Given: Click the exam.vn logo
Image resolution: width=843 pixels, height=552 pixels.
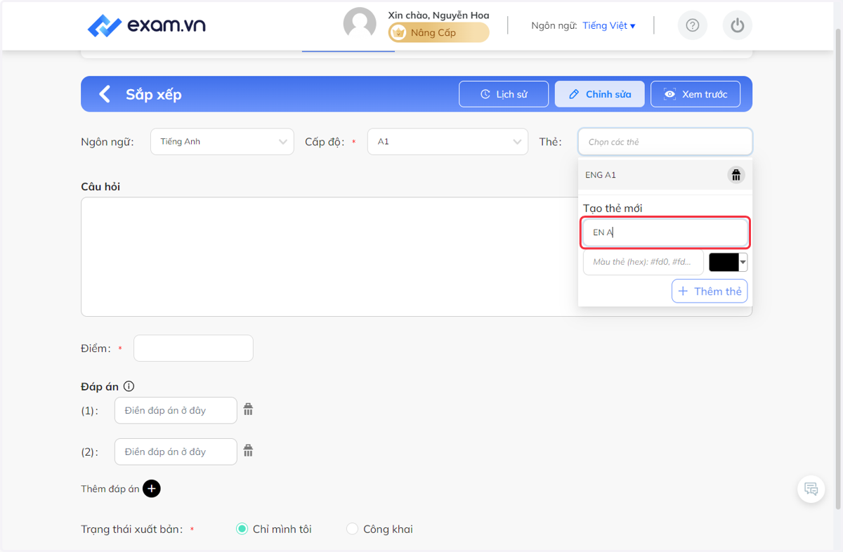Looking at the screenshot, I should coord(146,26).
